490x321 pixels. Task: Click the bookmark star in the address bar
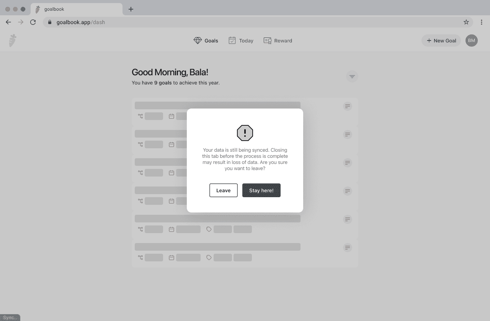pos(466,22)
